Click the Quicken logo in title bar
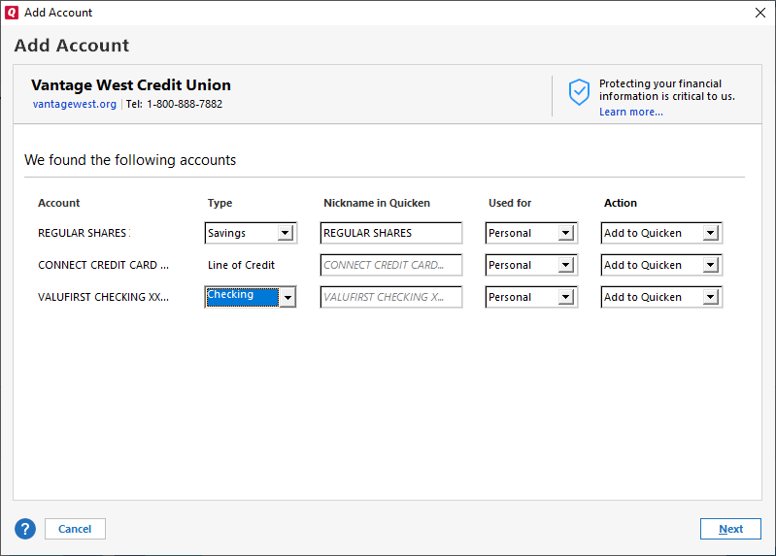The height and width of the screenshot is (556, 776). tap(12, 13)
